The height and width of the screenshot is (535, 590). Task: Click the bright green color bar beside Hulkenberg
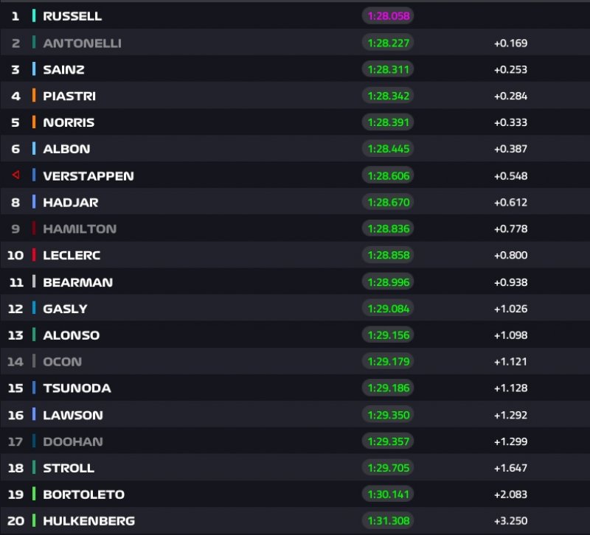(x=34, y=521)
